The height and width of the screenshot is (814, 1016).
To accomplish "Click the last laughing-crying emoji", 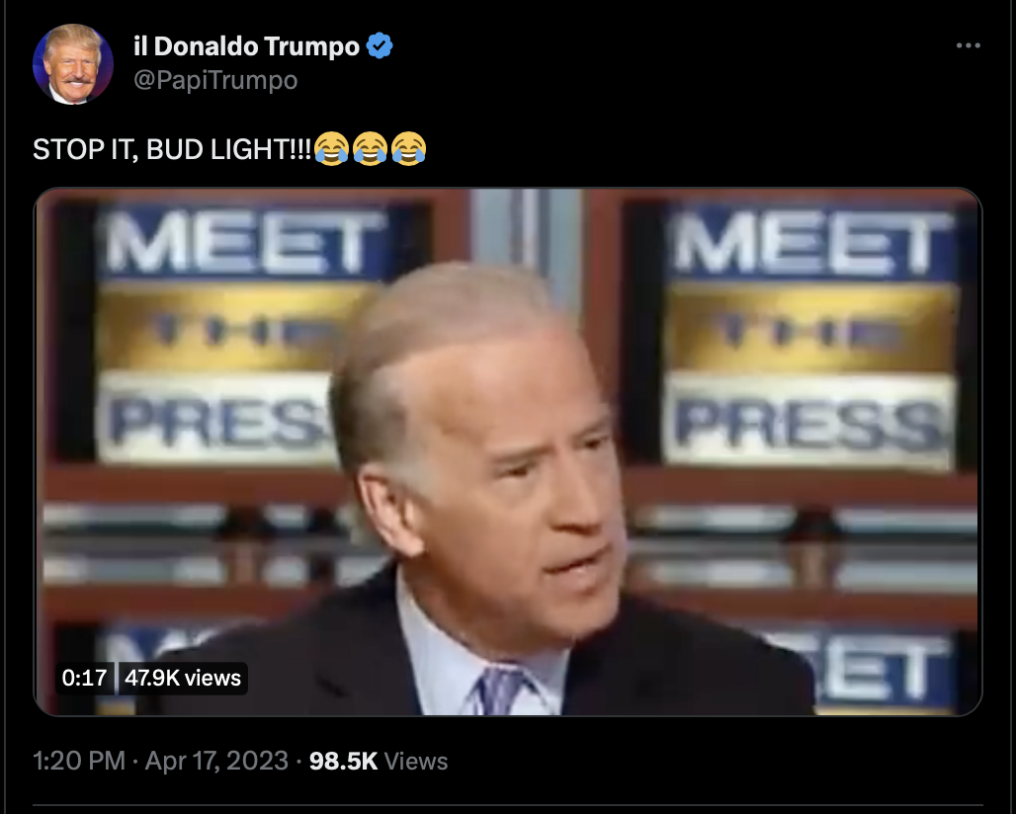I will coord(409,148).
